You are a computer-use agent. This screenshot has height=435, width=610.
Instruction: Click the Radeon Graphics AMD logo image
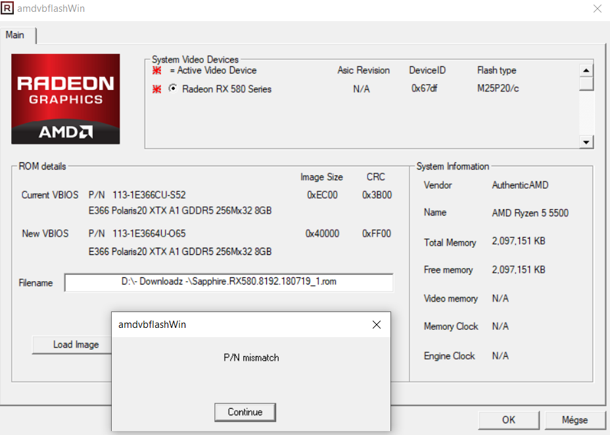(65, 99)
